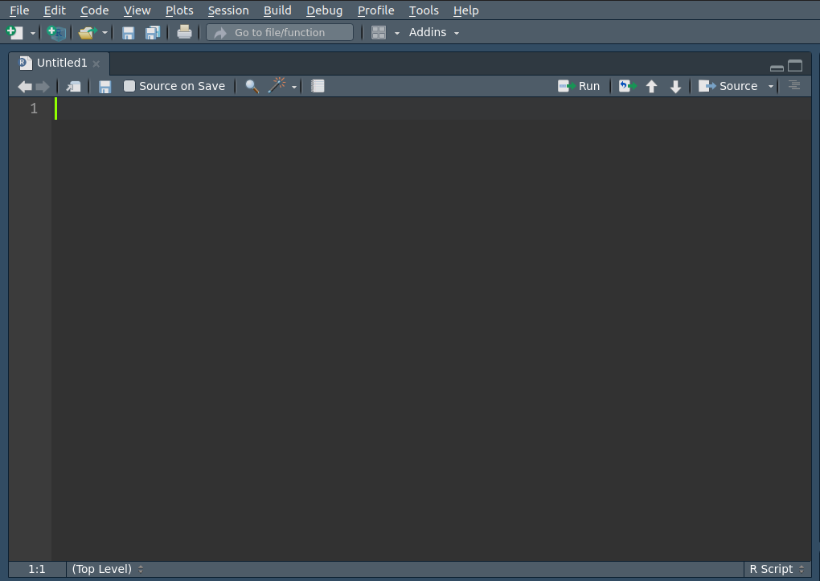Click the Go to file/function field
The image size is (820, 581).
point(280,33)
